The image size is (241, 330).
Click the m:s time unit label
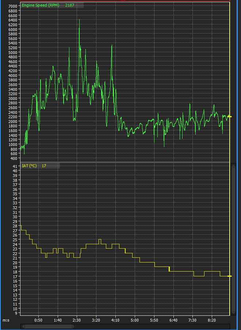[x=6, y=320]
